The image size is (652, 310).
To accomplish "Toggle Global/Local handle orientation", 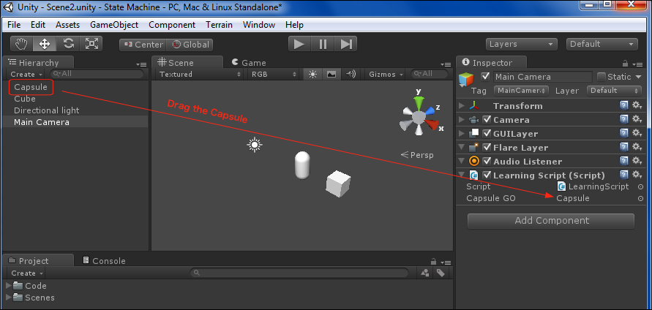I will (x=190, y=45).
